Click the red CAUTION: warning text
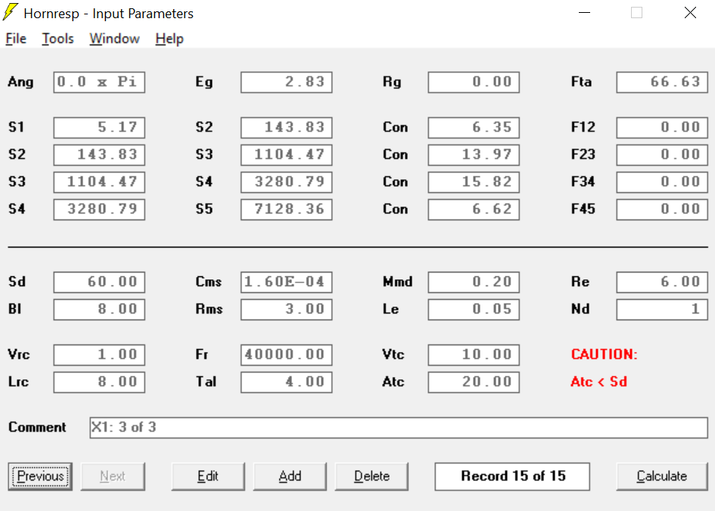Image resolution: width=715 pixels, height=511 pixels. pos(605,354)
